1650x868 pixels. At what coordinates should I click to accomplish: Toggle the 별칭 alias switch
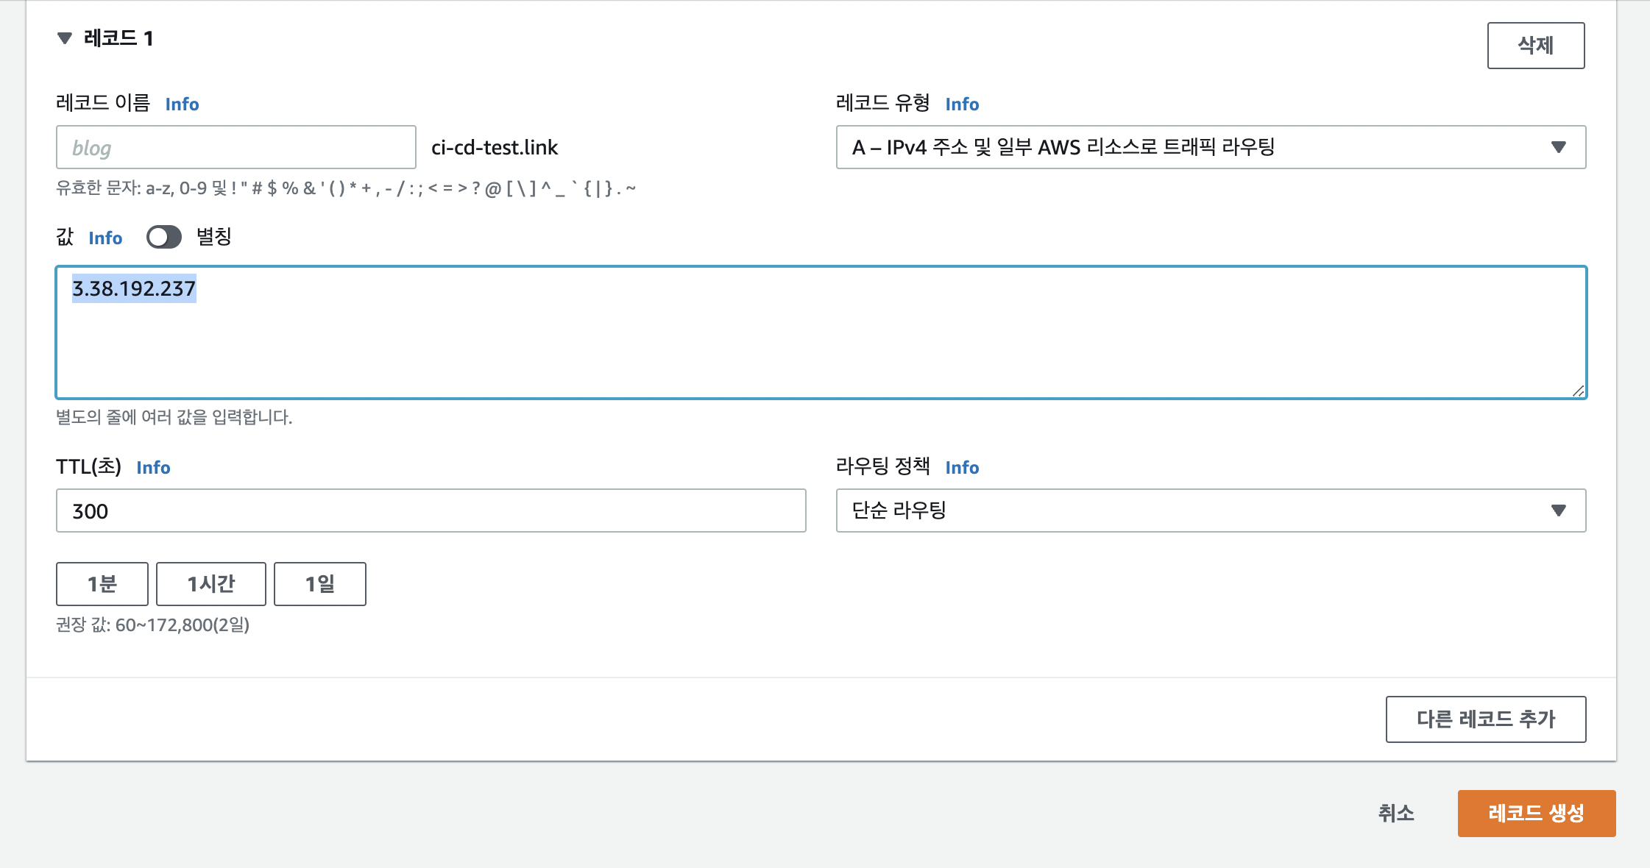(163, 237)
